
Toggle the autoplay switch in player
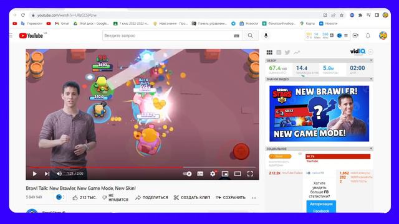[x=188, y=174]
